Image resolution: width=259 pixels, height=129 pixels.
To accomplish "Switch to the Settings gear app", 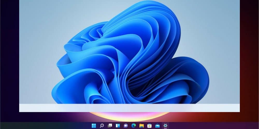I will (x=165, y=126).
